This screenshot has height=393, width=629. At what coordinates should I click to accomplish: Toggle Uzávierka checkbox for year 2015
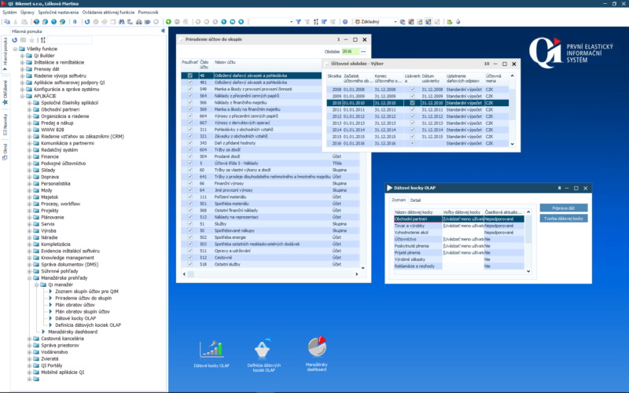(x=412, y=137)
